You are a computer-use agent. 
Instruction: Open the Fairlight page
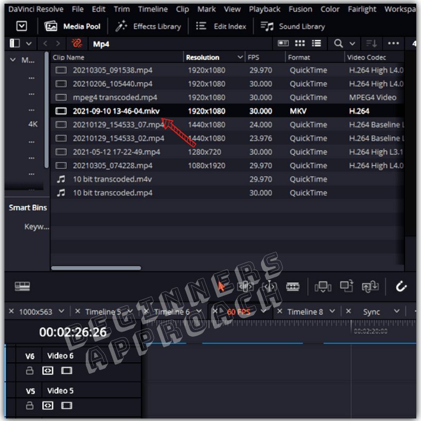coord(362,8)
